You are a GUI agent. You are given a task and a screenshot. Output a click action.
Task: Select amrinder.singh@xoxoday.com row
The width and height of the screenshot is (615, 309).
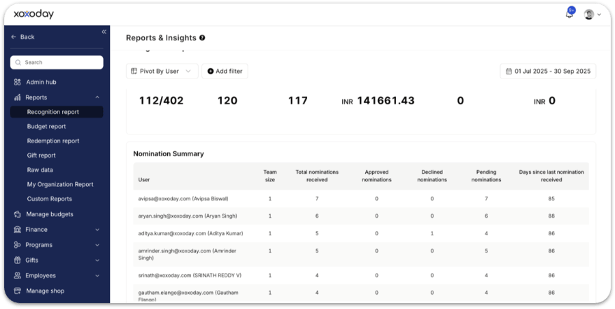[361, 254]
